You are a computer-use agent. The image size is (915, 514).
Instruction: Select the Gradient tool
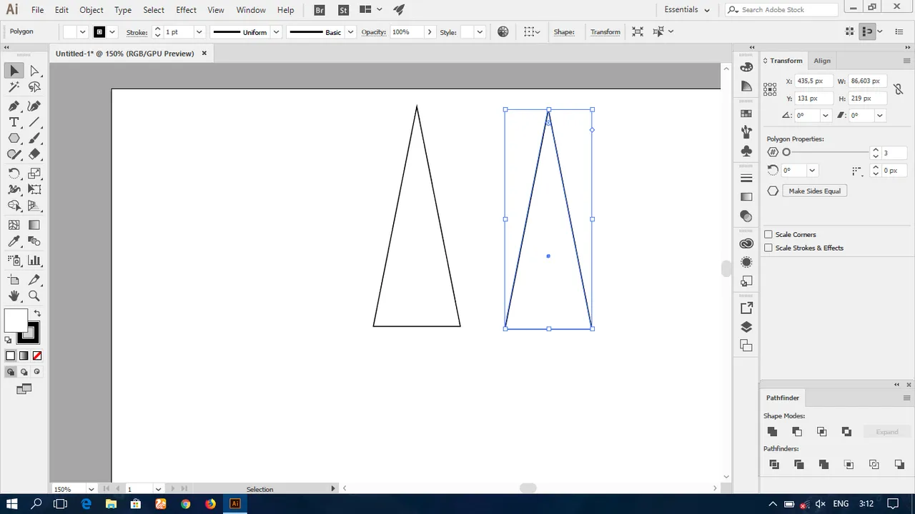pyautogui.click(x=34, y=225)
